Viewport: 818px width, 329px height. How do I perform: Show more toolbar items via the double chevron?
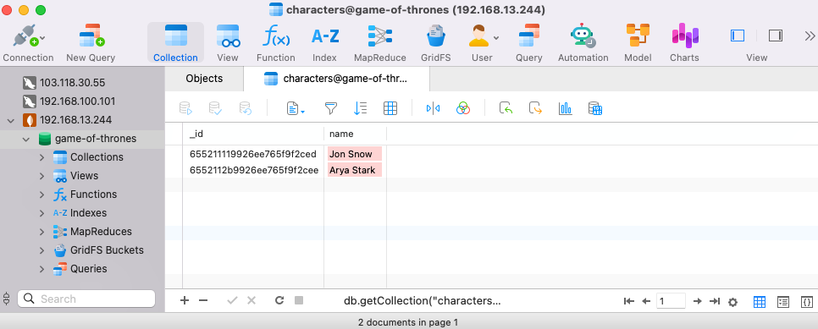(810, 36)
